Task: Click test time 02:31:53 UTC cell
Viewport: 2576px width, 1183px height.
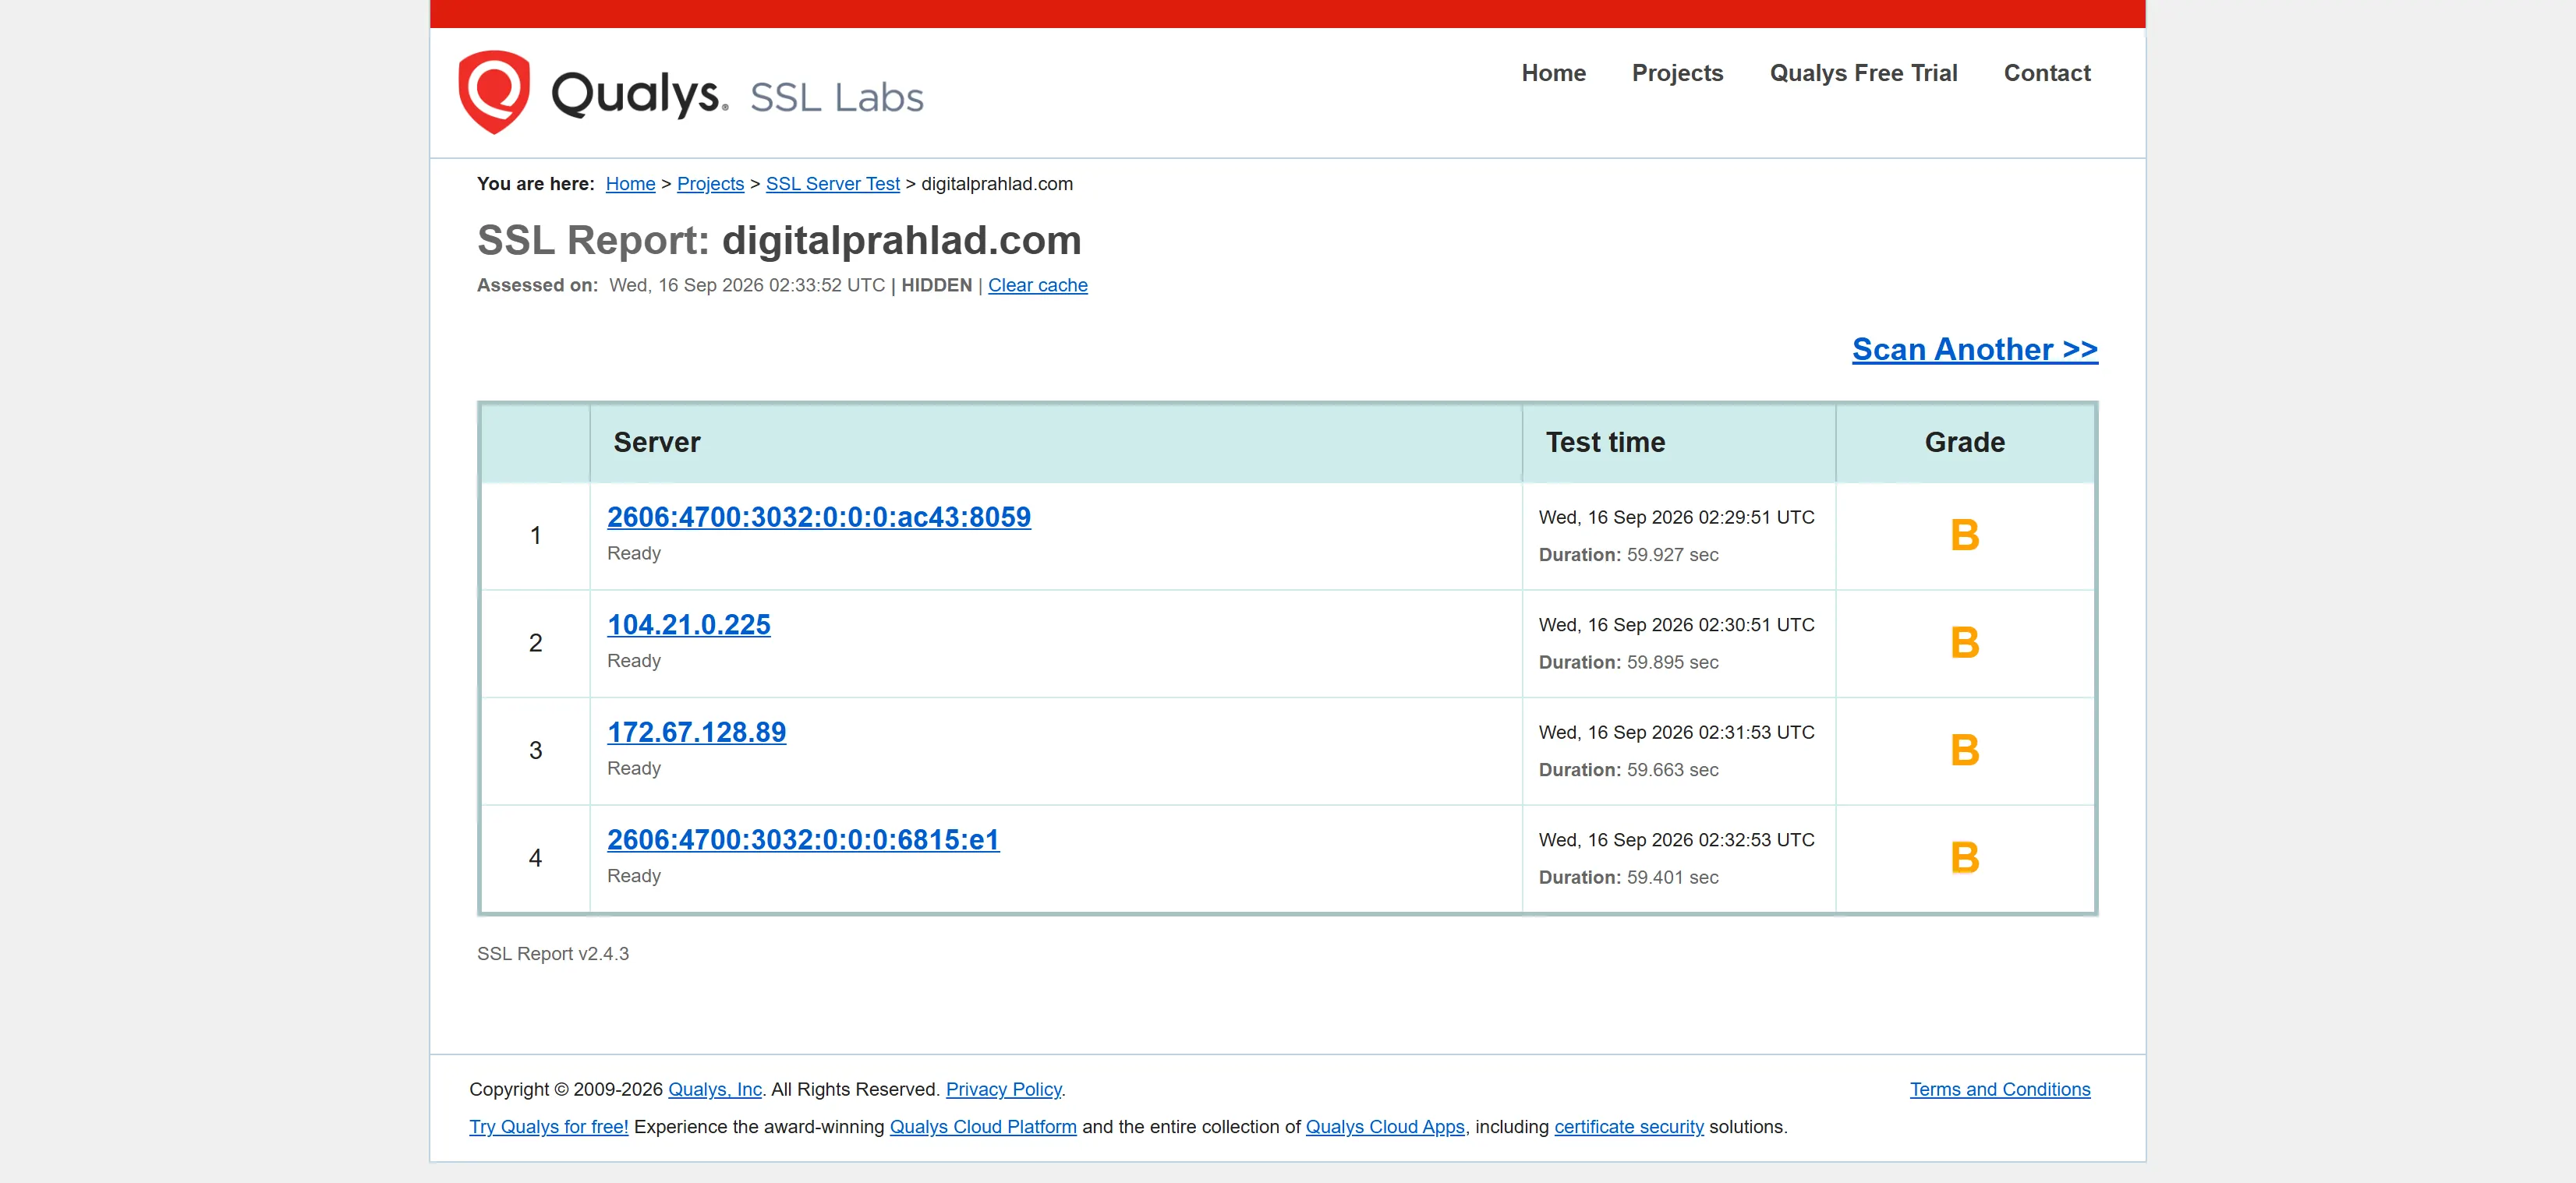Action: (1676, 733)
